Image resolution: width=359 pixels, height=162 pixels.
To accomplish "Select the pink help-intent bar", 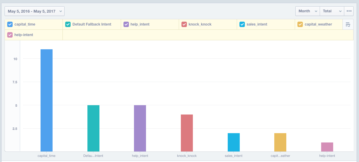I will 327,147.
